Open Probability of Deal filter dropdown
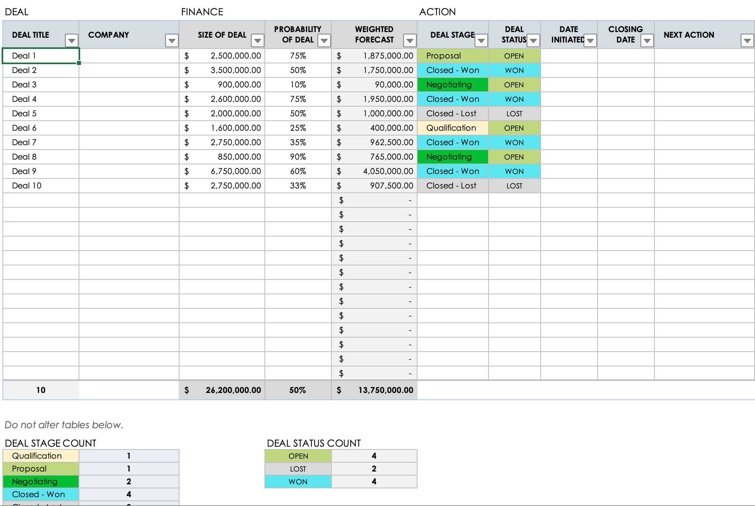This screenshot has height=506, width=755. pos(324,40)
